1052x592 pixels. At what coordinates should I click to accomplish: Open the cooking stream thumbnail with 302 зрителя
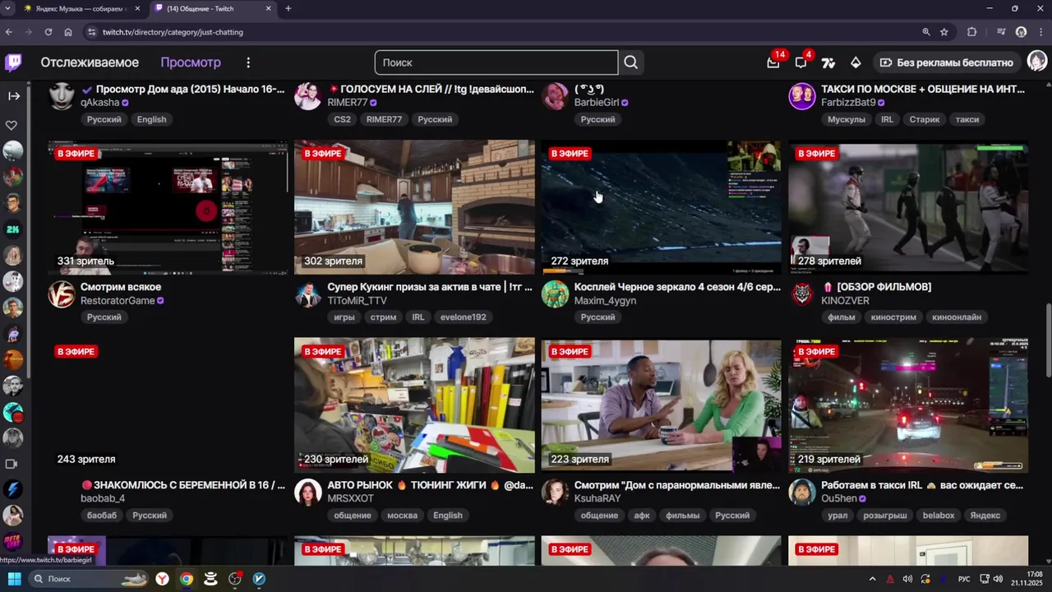pyautogui.click(x=414, y=206)
